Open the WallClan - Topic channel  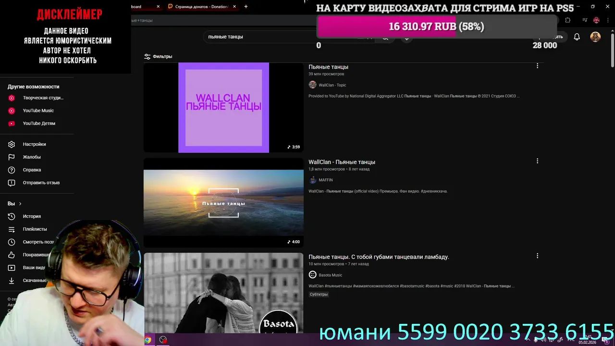coord(332,85)
